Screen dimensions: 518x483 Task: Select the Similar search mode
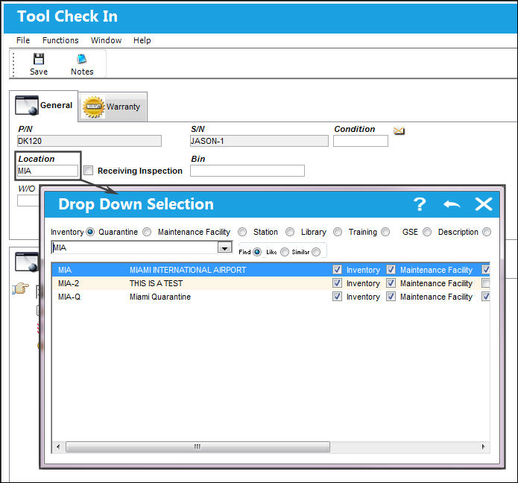pyautogui.click(x=316, y=252)
